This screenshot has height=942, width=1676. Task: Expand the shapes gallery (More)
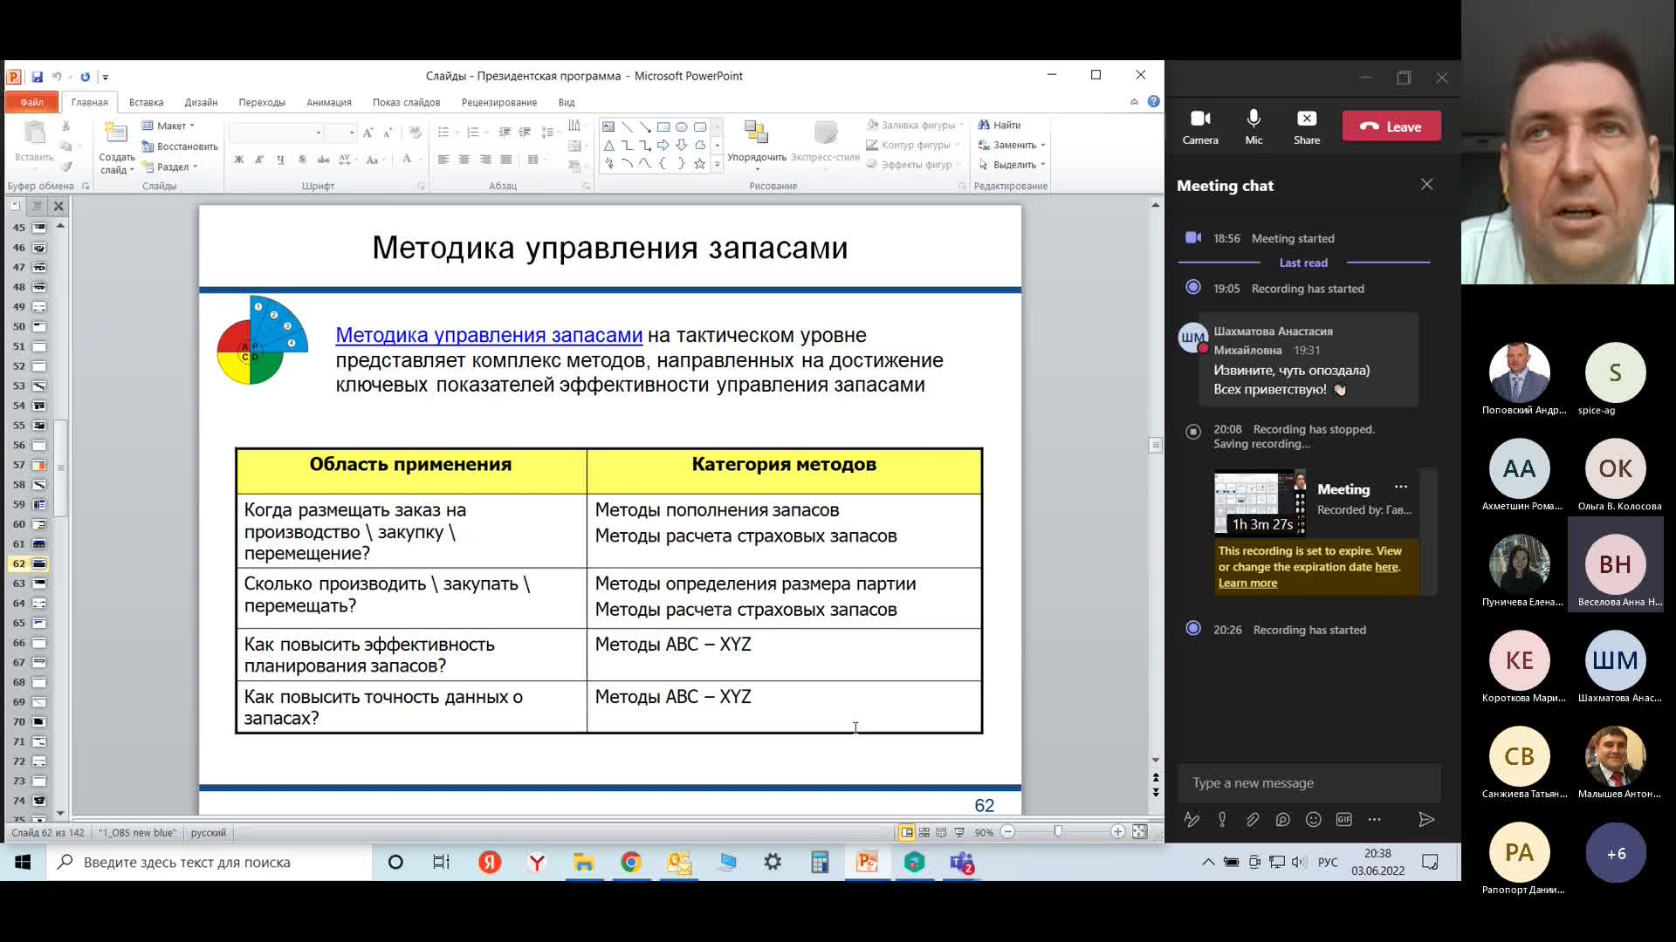pos(718,164)
